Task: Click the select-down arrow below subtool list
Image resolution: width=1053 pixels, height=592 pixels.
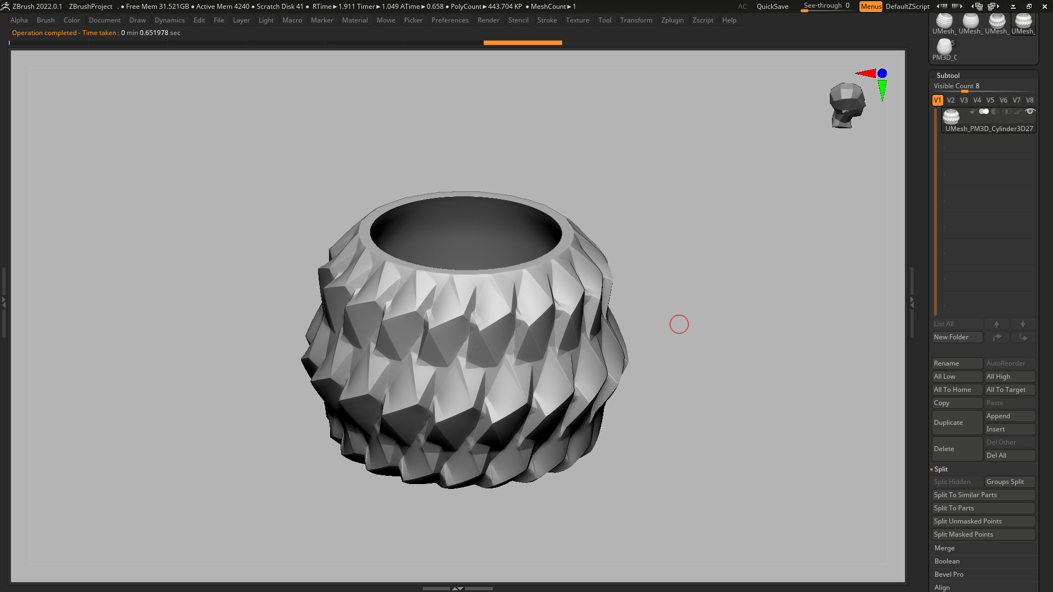Action: click(1023, 324)
